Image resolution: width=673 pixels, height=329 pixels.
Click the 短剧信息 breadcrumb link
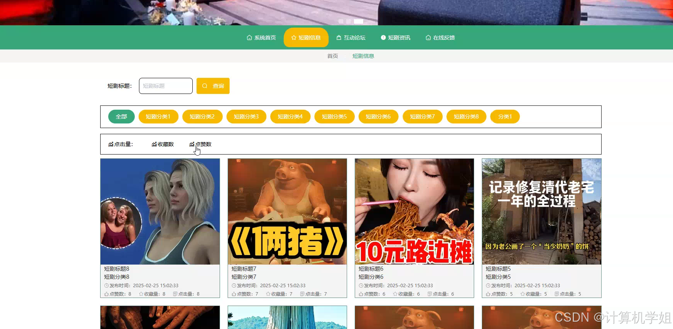363,56
